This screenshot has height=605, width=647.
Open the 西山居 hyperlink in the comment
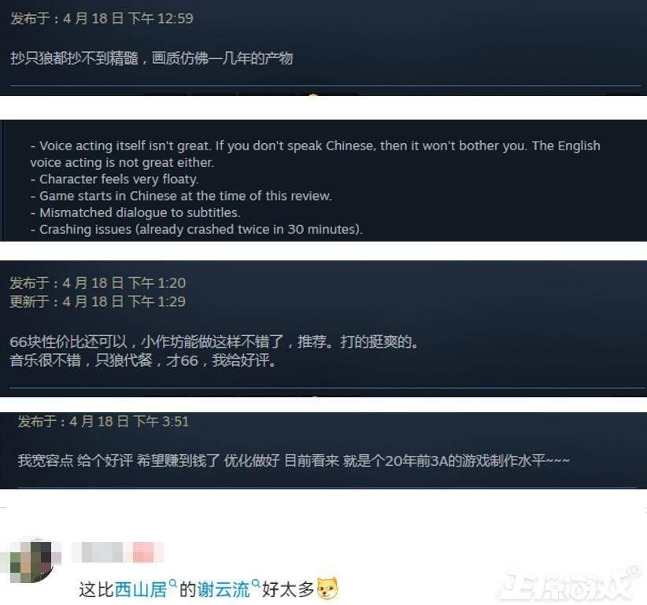(x=140, y=589)
